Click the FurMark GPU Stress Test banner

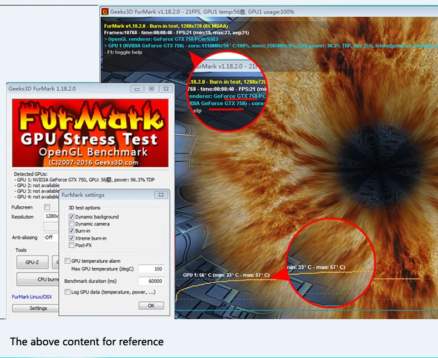point(90,133)
